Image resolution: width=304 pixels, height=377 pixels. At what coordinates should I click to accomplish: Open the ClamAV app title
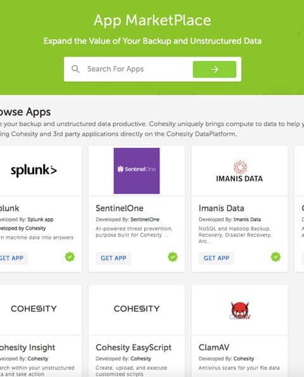(x=214, y=347)
